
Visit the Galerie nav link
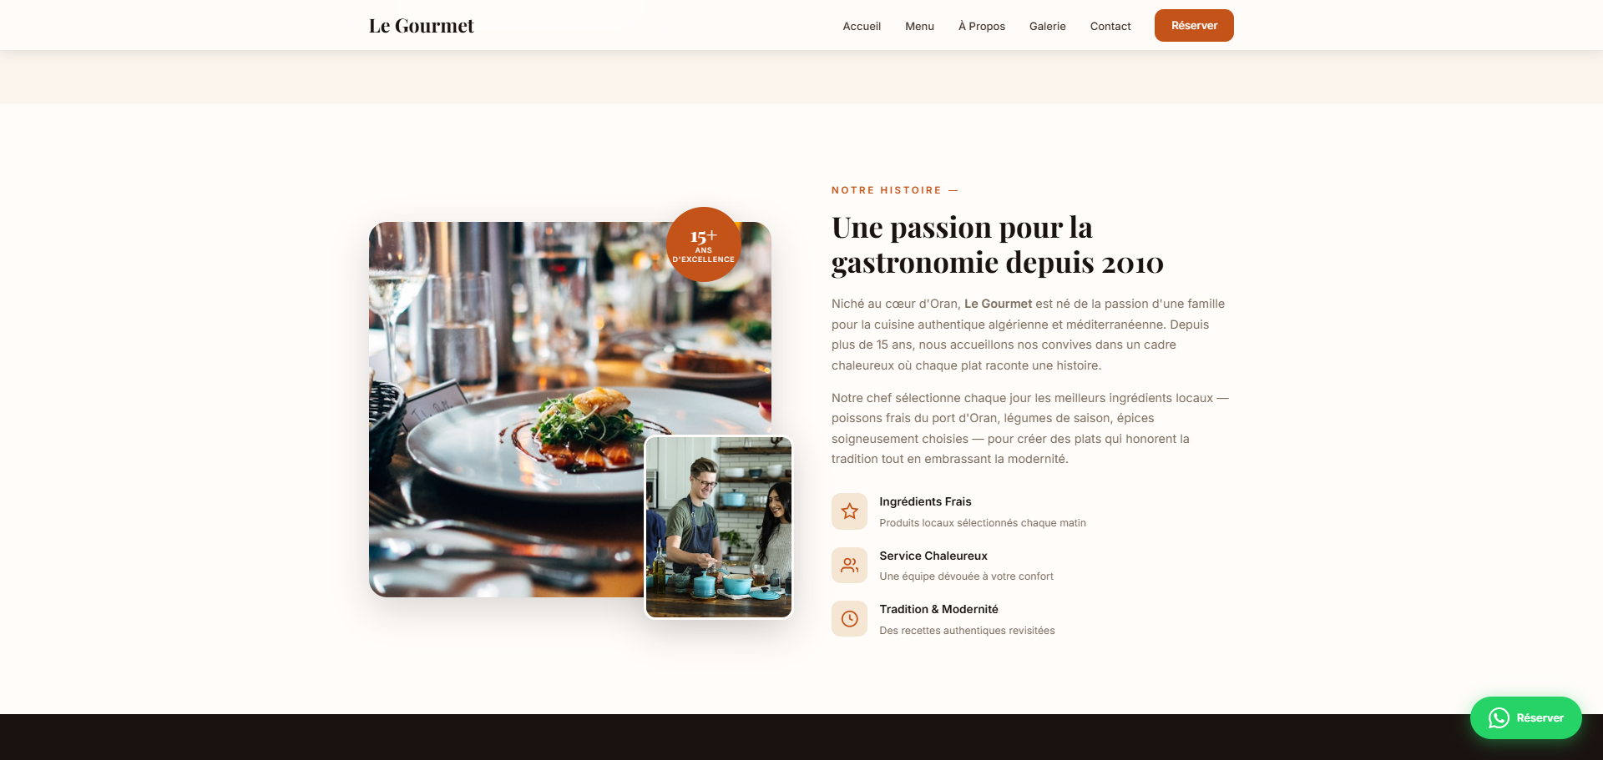point(1047,26)
